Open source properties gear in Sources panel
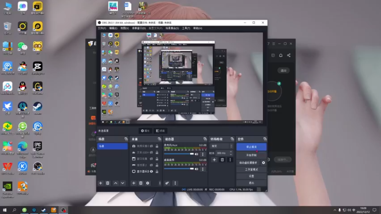Viewport: 381px width, 214px height. pos(148,183)
